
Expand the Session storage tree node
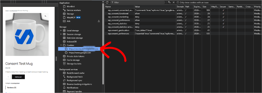click(61, 34)
